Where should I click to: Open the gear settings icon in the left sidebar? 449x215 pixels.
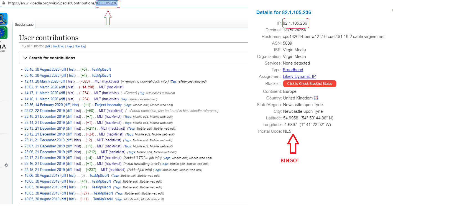tap(6, 165)
